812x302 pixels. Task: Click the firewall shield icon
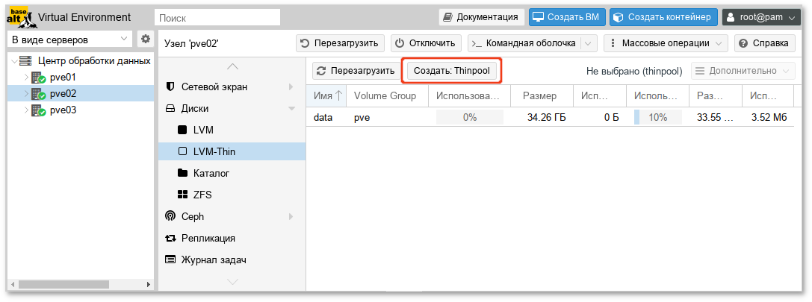click(170, 87)
